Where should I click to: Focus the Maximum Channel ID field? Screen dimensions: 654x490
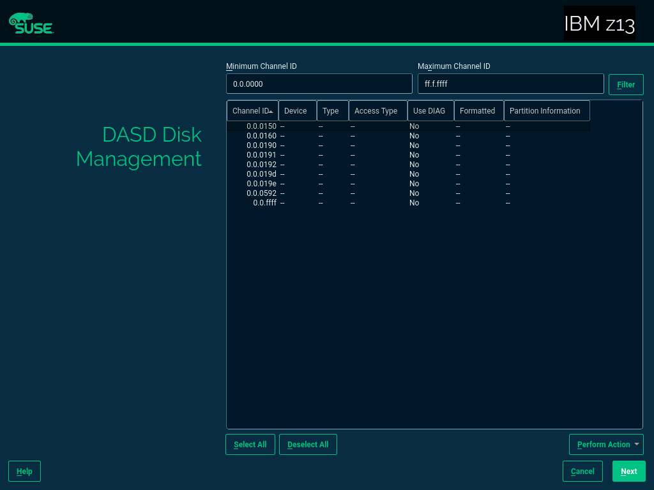(x=510, y=84)
